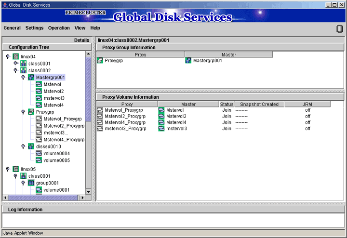Collapse the linux05 tree node
The image size is (347, 238).
(x=8, y=169)
